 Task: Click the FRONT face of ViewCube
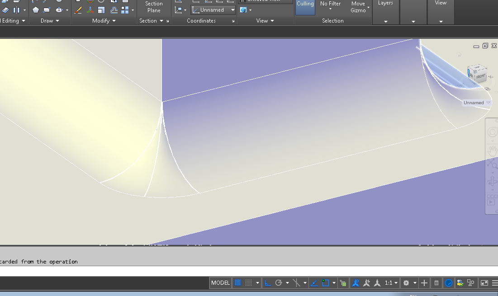(480, 76)
